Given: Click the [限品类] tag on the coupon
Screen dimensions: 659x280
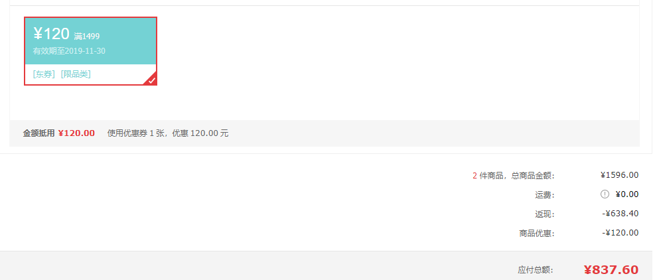Looking at the screenshot, I should pyautogui.click(x=76, y=74).
